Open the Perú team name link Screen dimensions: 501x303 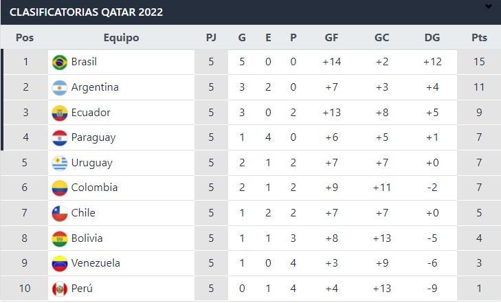[x=81, y=289]
